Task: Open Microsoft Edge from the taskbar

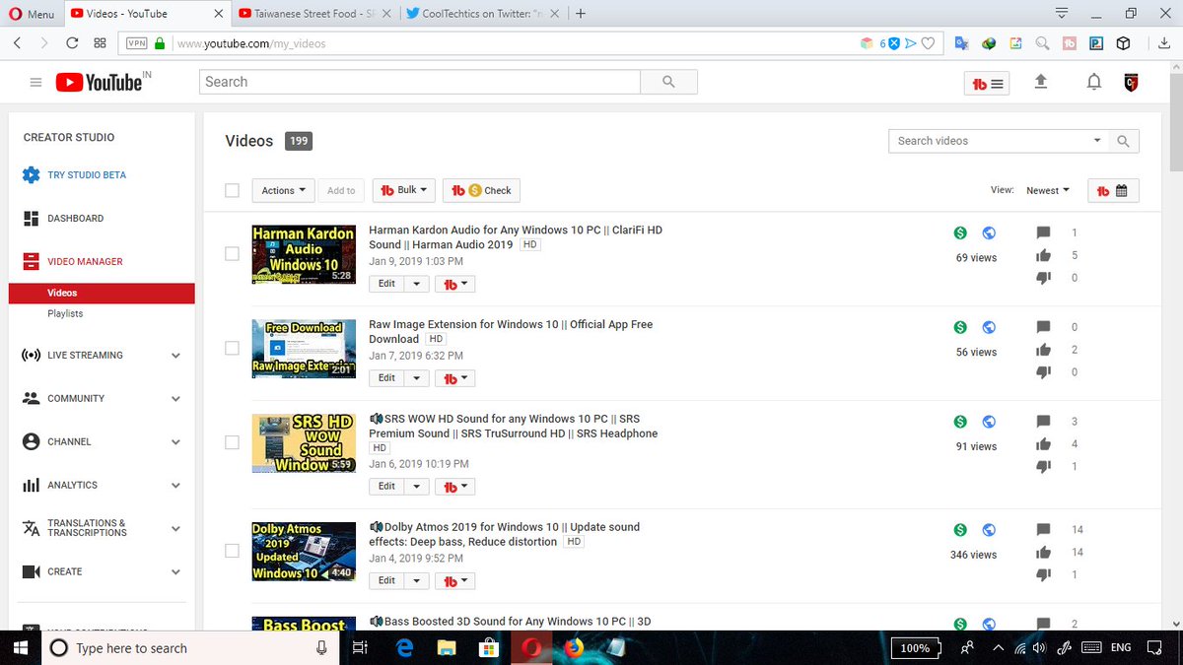Action: point(403,647)
